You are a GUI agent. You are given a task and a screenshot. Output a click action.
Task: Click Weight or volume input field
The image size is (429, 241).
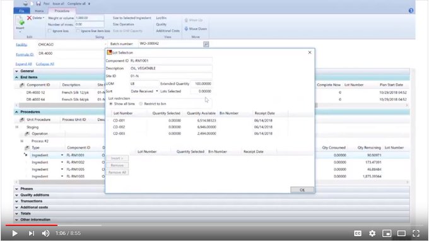[x=90, y=18]
